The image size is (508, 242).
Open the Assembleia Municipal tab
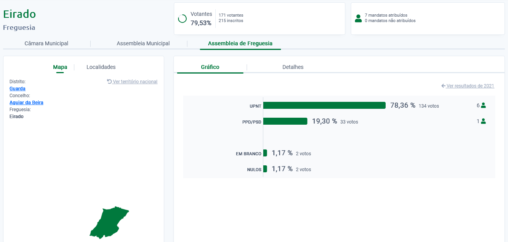tap(143, 43)
